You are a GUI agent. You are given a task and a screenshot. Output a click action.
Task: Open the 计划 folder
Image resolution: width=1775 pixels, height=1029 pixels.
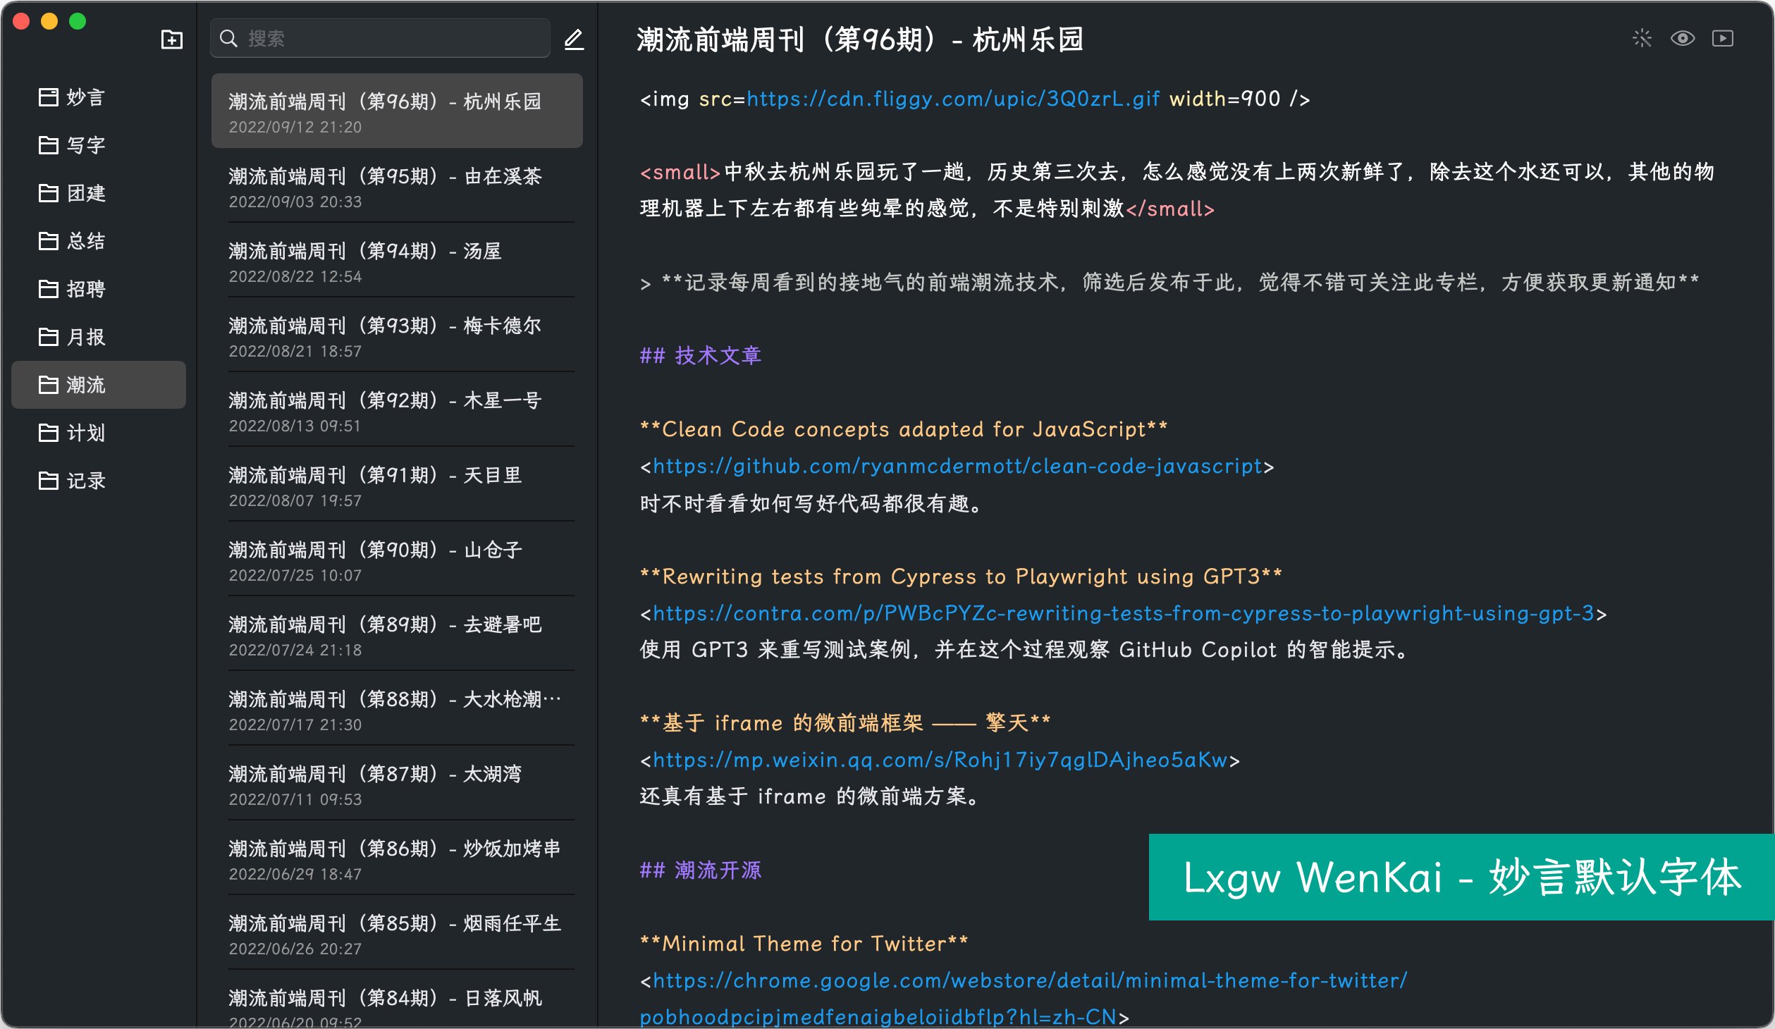[x=86, y=432]
